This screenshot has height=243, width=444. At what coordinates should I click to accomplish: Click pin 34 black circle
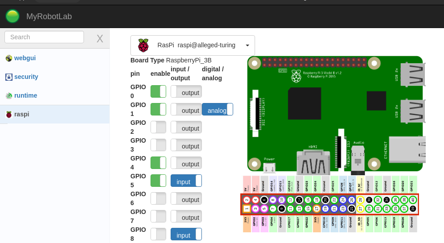[x=386, y=200]
